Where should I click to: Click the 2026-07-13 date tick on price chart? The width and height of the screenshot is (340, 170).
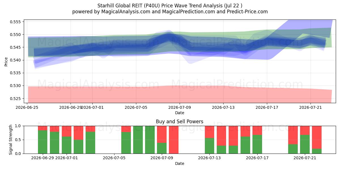click(223, 107)
